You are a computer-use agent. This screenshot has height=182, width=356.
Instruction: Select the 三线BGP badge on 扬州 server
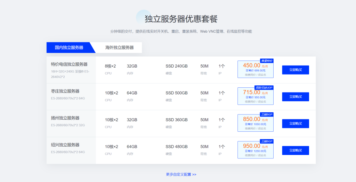point(267,114)
